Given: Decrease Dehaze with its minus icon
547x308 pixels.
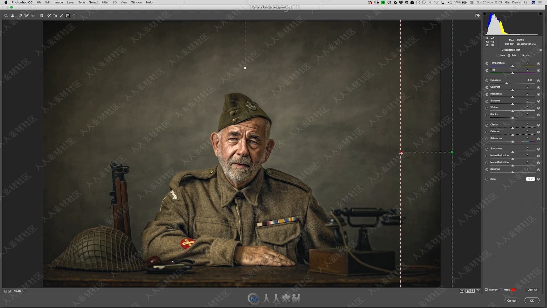Looking at the screenshot, I should 487,132.
